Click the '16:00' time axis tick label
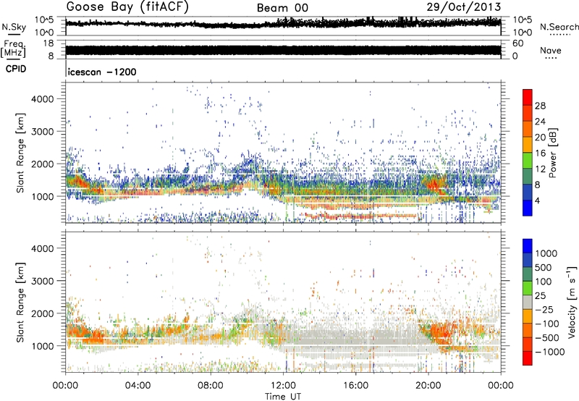 coord(355,386)
